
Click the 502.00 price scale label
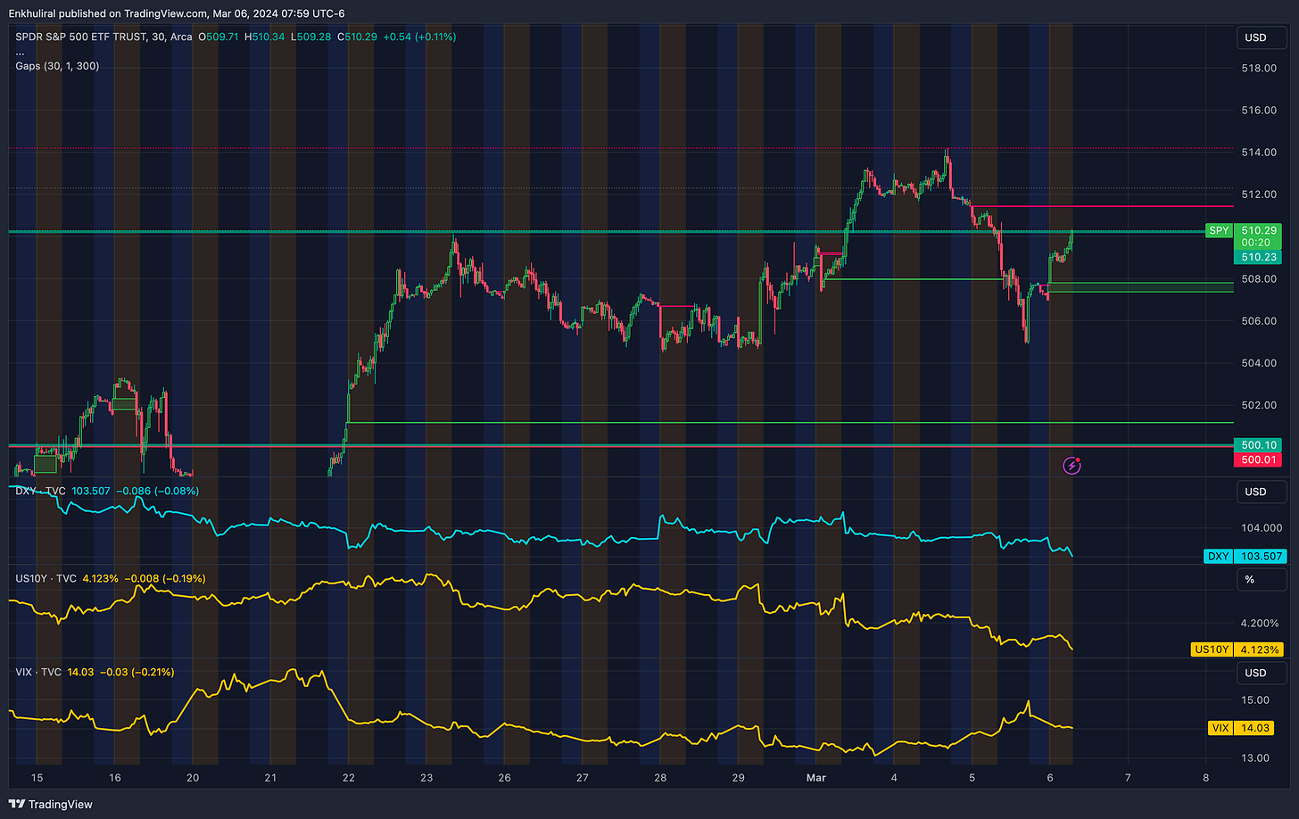(1259, 405)
